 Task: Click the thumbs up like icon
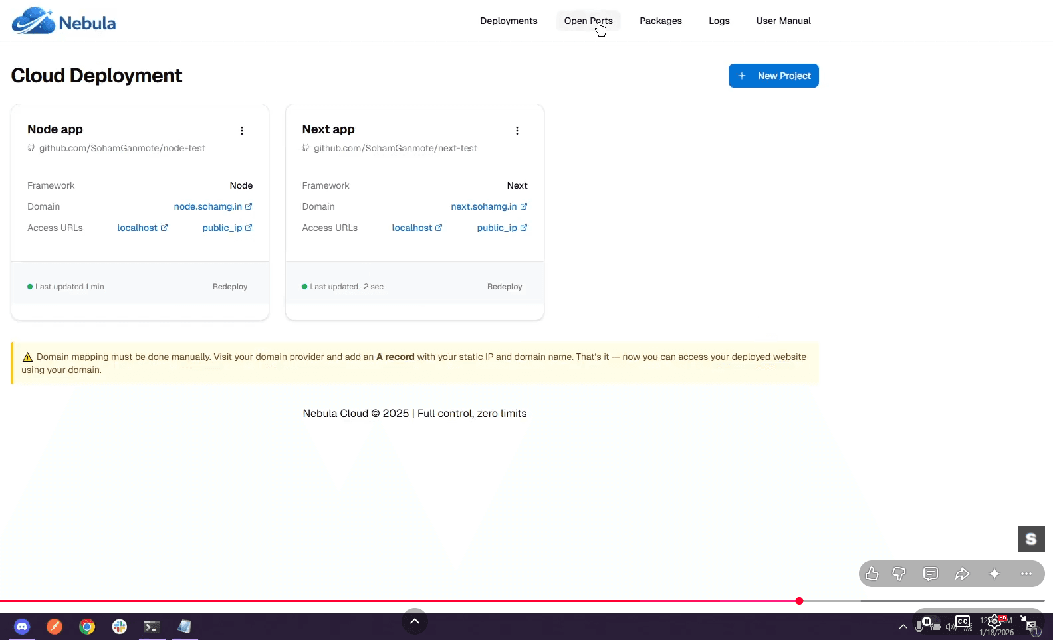pos(872,574)
